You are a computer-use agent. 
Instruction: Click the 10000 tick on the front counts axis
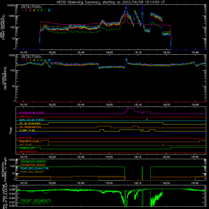pos(11,5)
